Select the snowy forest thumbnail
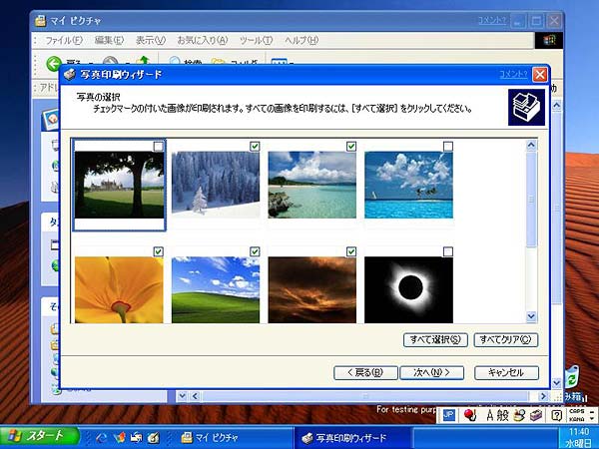Image resolution: width=599 pixels, height=449 pixels. point(216,186)
